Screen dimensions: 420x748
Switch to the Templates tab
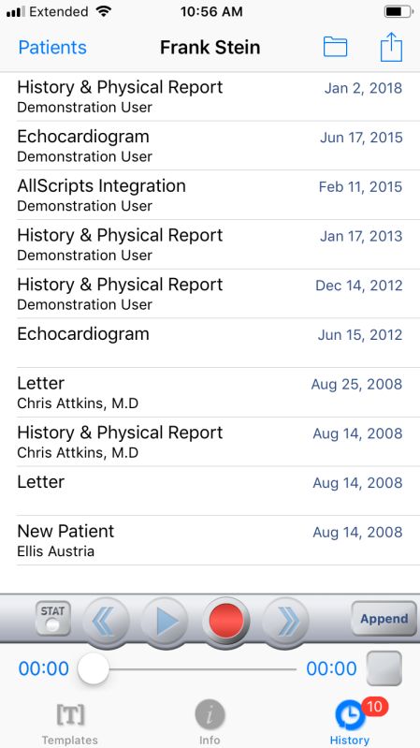tap(69, 725)
